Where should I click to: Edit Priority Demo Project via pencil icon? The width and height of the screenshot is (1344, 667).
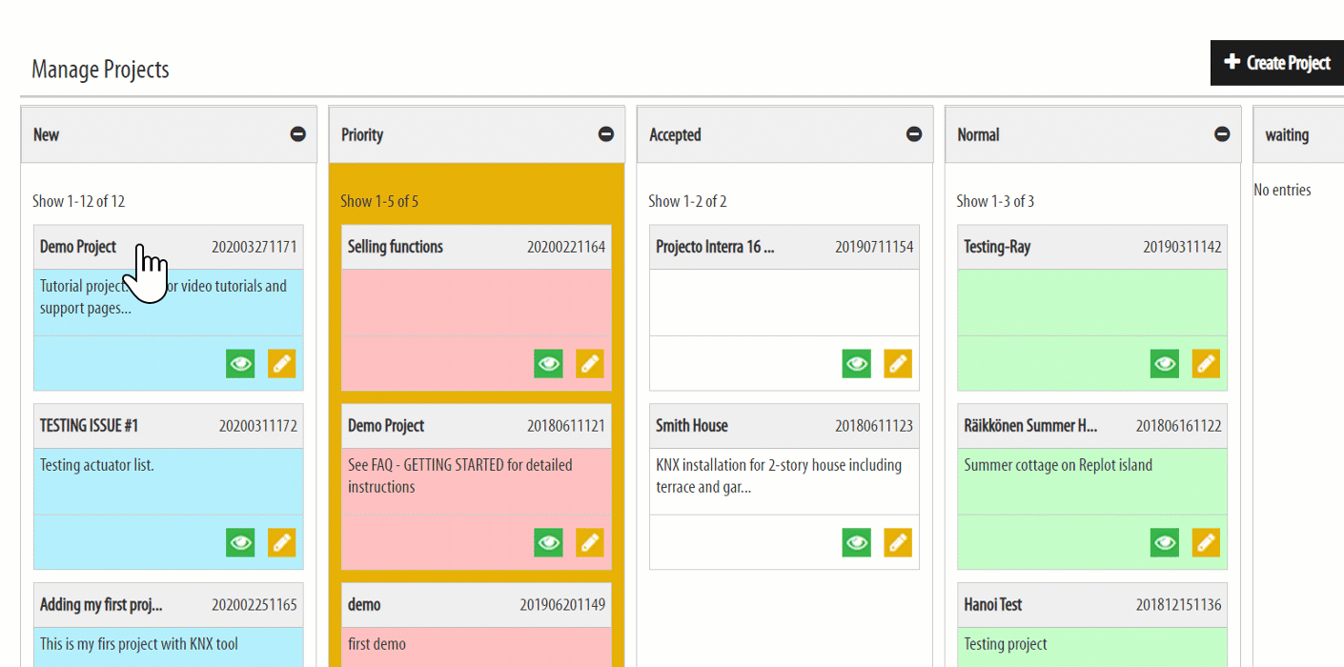click(590, 542)
